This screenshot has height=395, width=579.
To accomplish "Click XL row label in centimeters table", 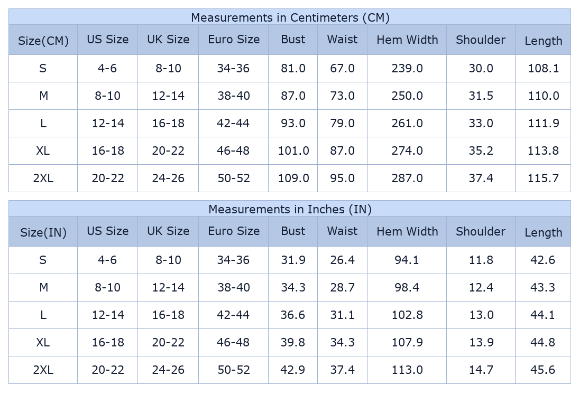I will [x=43, y=151].
